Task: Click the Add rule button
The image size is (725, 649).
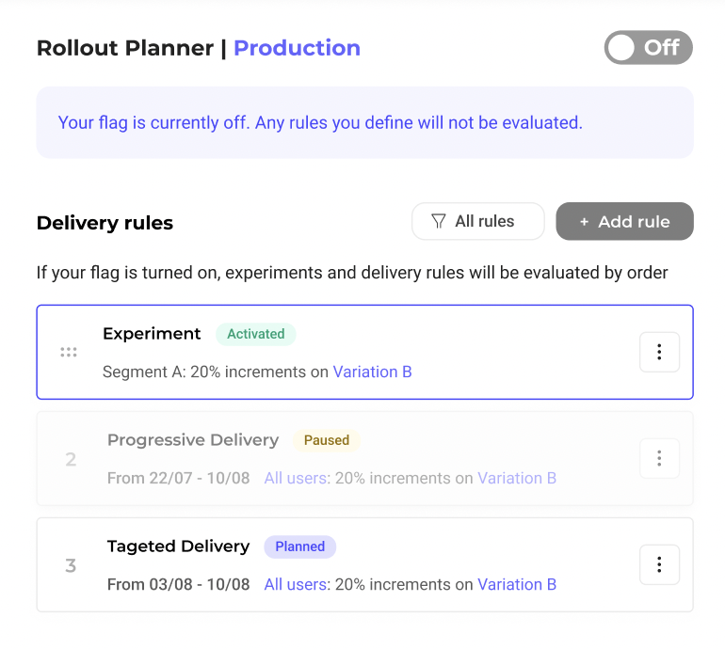Action: tap(624, 221)
